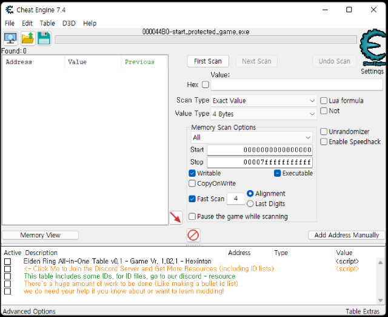This screenshot has width=388, height=317.
Task: Open the Edit menu
Action: coord(27,23)
